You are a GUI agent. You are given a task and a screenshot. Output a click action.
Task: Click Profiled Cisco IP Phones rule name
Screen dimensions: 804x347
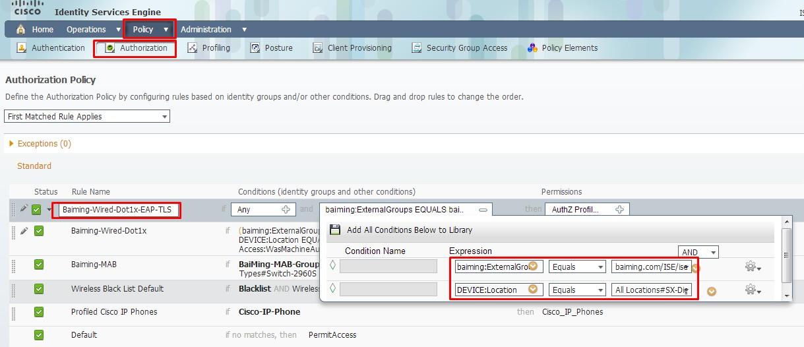coord(114,312)
